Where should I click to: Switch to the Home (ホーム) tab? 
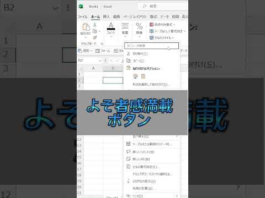96,17
